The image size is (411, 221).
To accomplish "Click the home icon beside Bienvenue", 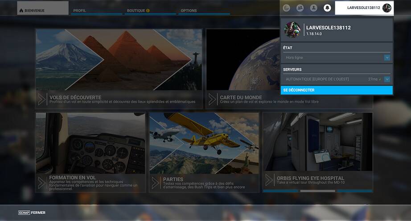I will pos(21,11).
